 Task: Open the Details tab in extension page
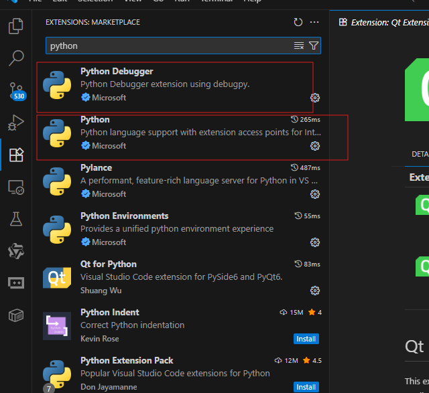click(420, 154)
